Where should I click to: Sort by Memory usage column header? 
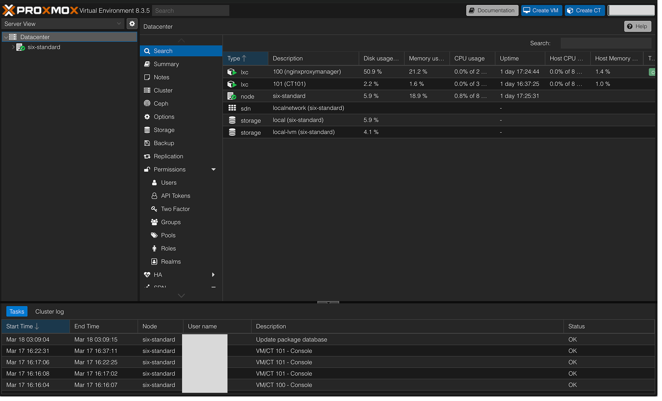click(x=427, y=58)
